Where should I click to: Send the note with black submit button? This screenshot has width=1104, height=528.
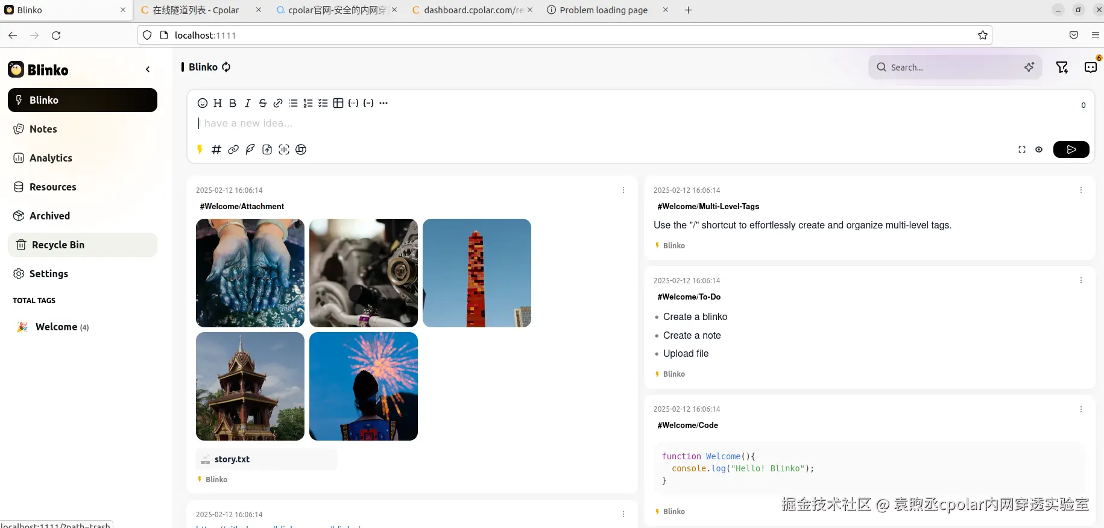(x=1071, y=149)
